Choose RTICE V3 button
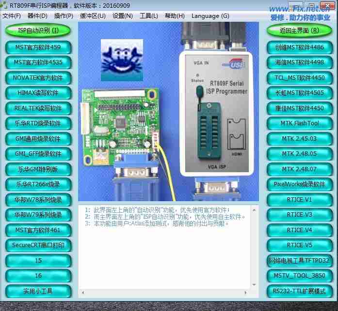The height and width of the screenshot is (311, 338). (x=299, y=215)
